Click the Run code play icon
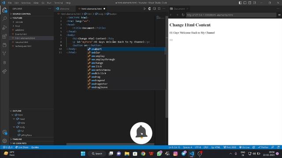This screenshot has width=282, height=158. (x=145, y=9)
